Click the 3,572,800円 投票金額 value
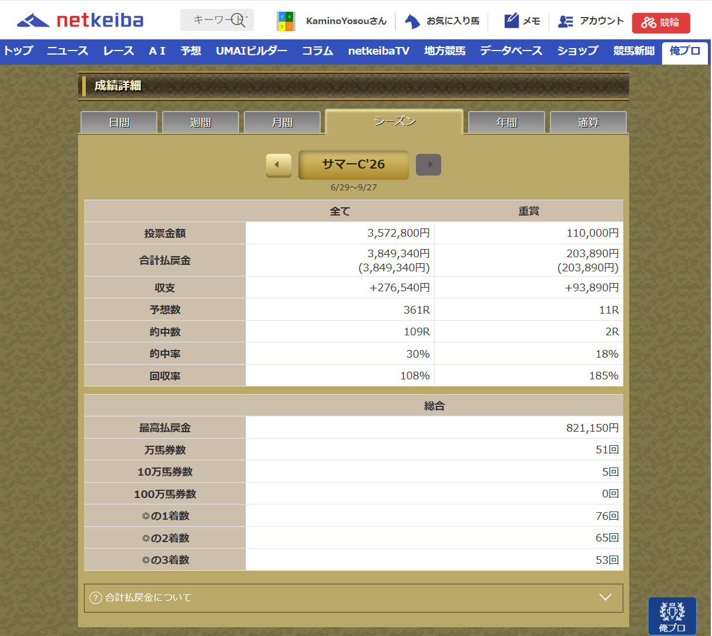712x636 pixels. tap(399, 233)
